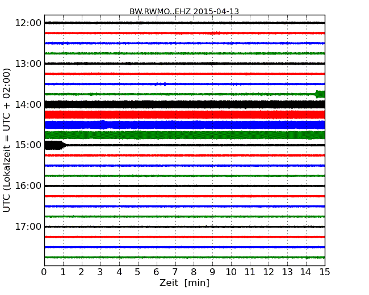Image resolution: width=369 pixels, height=295 pixels.
Task: Click the x-axis tick label 11
Action: 250,272
